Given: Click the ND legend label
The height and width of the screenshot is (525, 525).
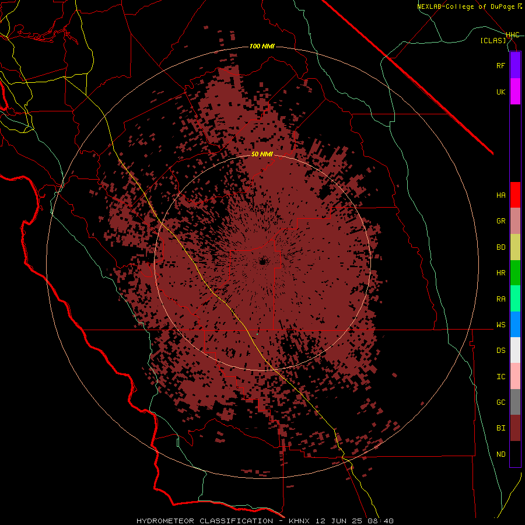Looking at the screenshot, I should point(501,454).
